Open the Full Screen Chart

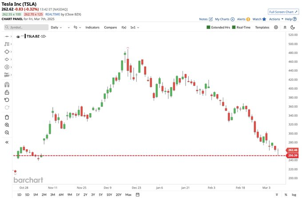283,12
